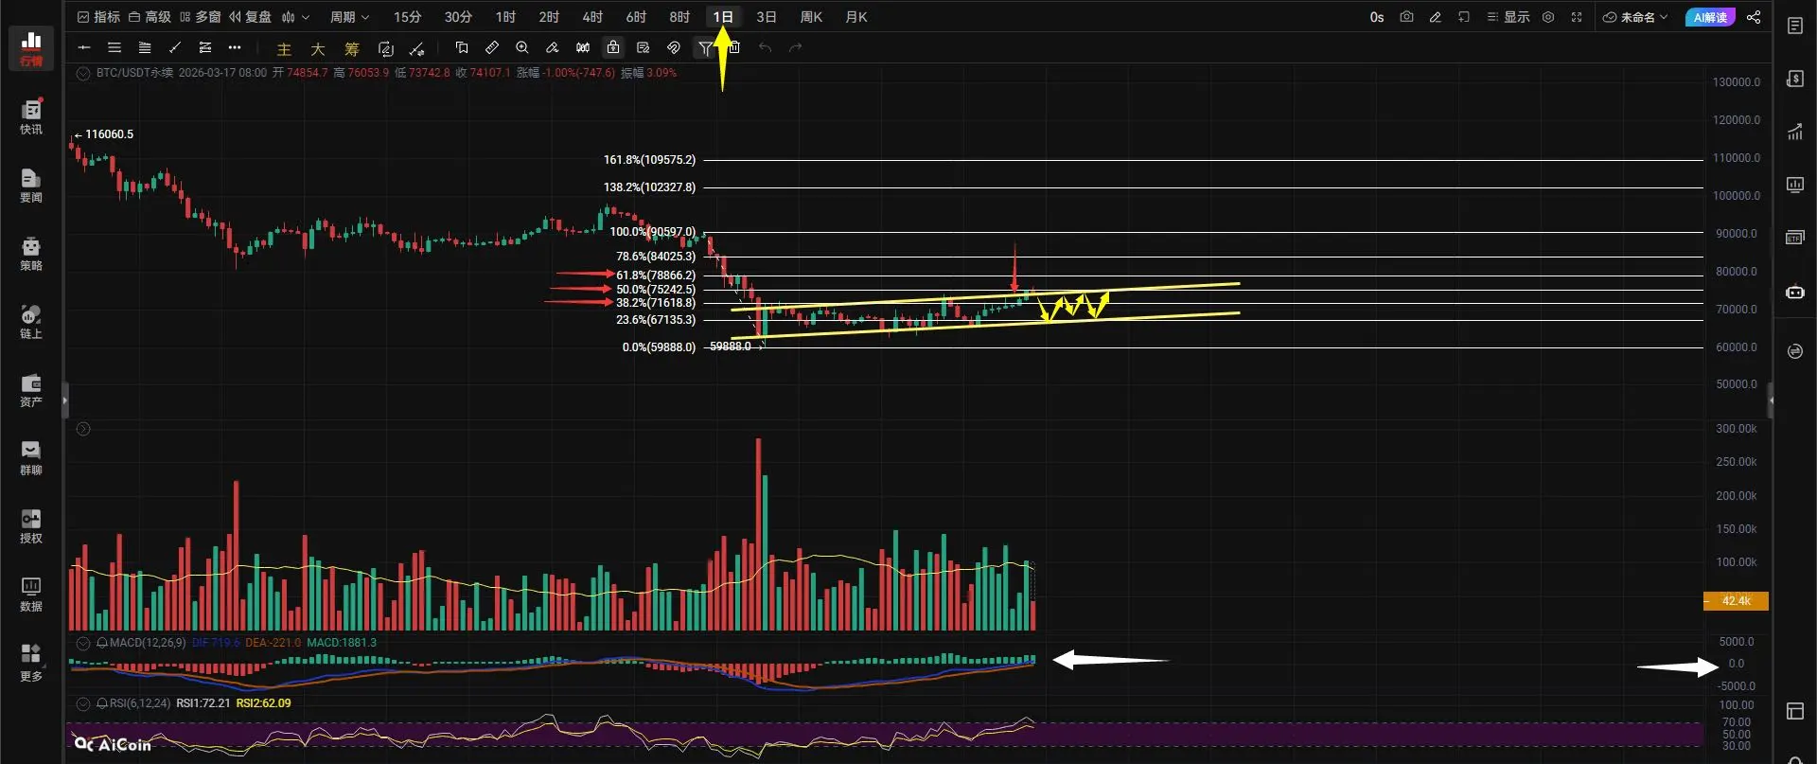Select the trend line drawing tool
Screen dimensions: 1817x764
(x=175, y=47)
